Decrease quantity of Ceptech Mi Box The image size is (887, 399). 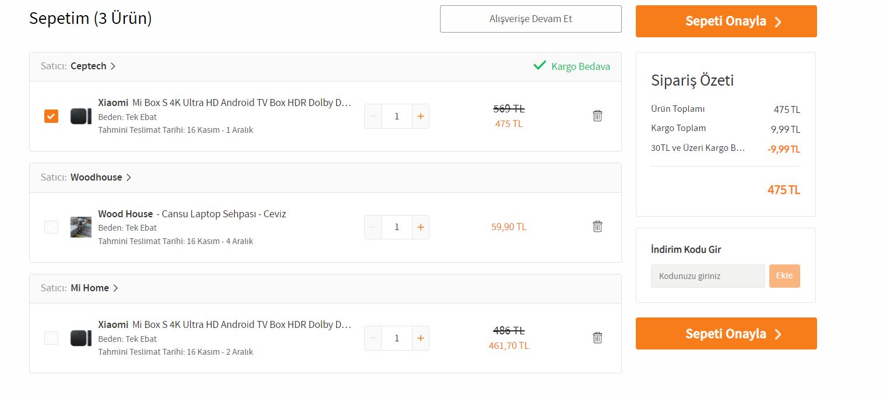click(x=373, y=116)
